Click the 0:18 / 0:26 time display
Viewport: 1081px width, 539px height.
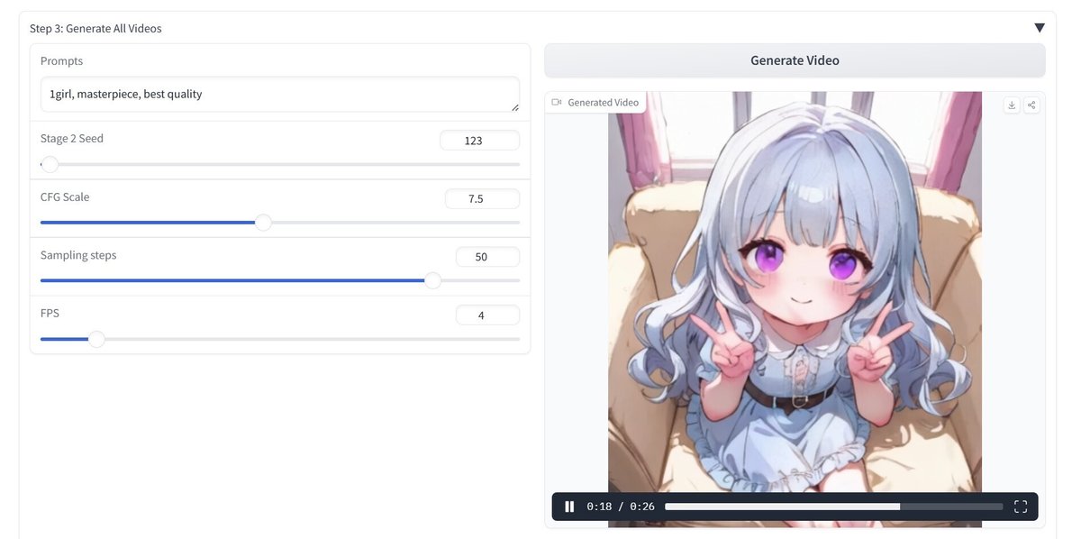click(621, 507)
